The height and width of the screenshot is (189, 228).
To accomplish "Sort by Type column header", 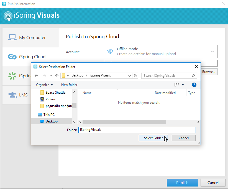I will pyautogui.click(x=191, y=93).
